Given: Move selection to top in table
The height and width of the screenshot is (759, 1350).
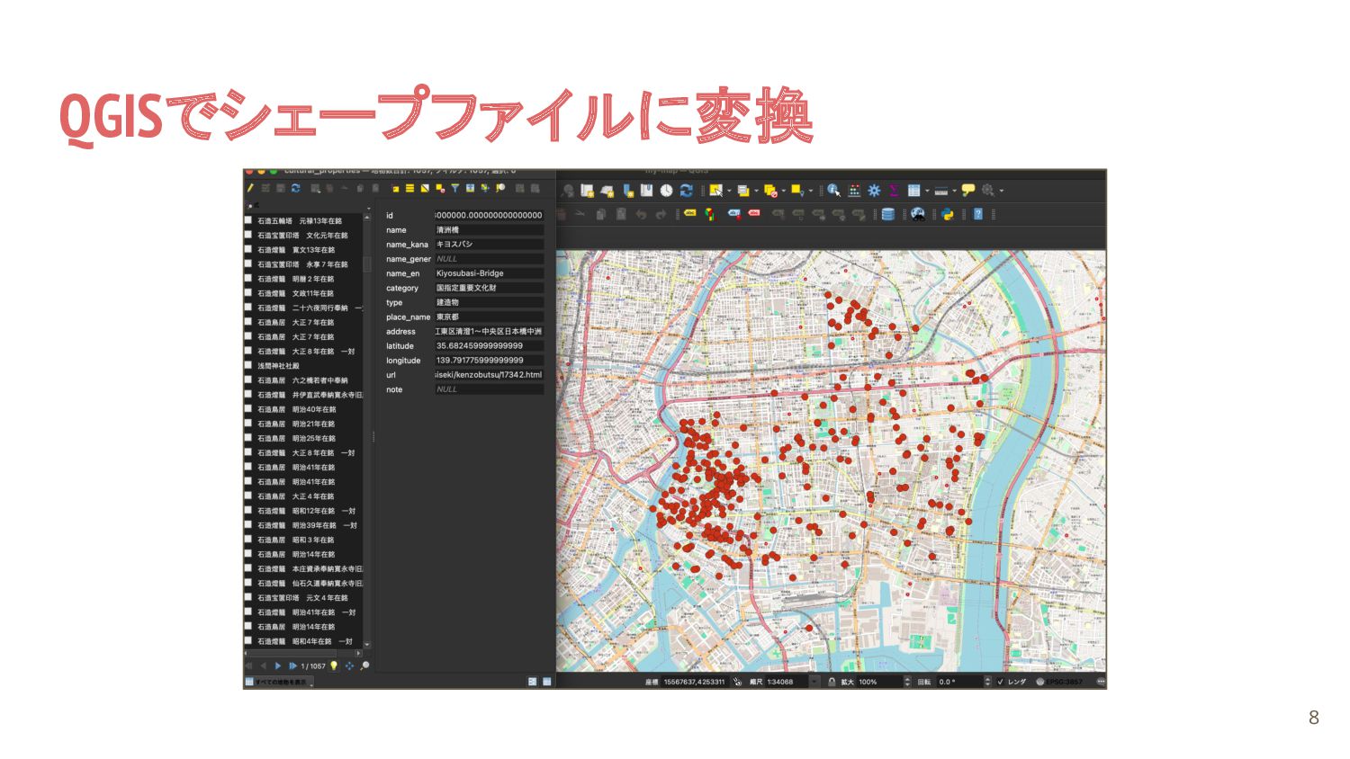Looking at the screenshot, I should (470, 188).
